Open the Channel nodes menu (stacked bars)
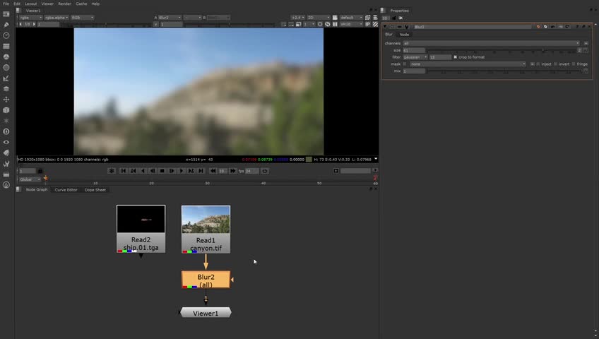This screenshot has height=339, width=599. [6, 46]
